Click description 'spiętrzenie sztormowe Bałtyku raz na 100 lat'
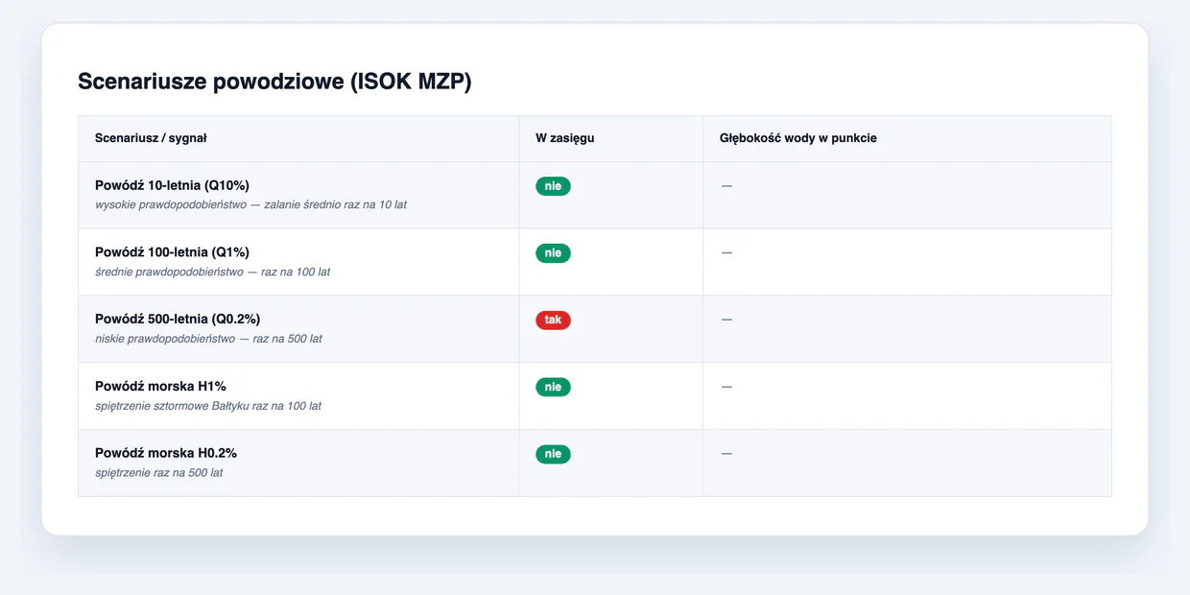The image size is (1190, 595). click(x=208, y=406)
